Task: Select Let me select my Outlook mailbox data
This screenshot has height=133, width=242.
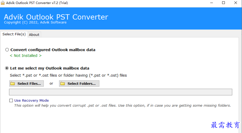Action: tap(7, 68)
